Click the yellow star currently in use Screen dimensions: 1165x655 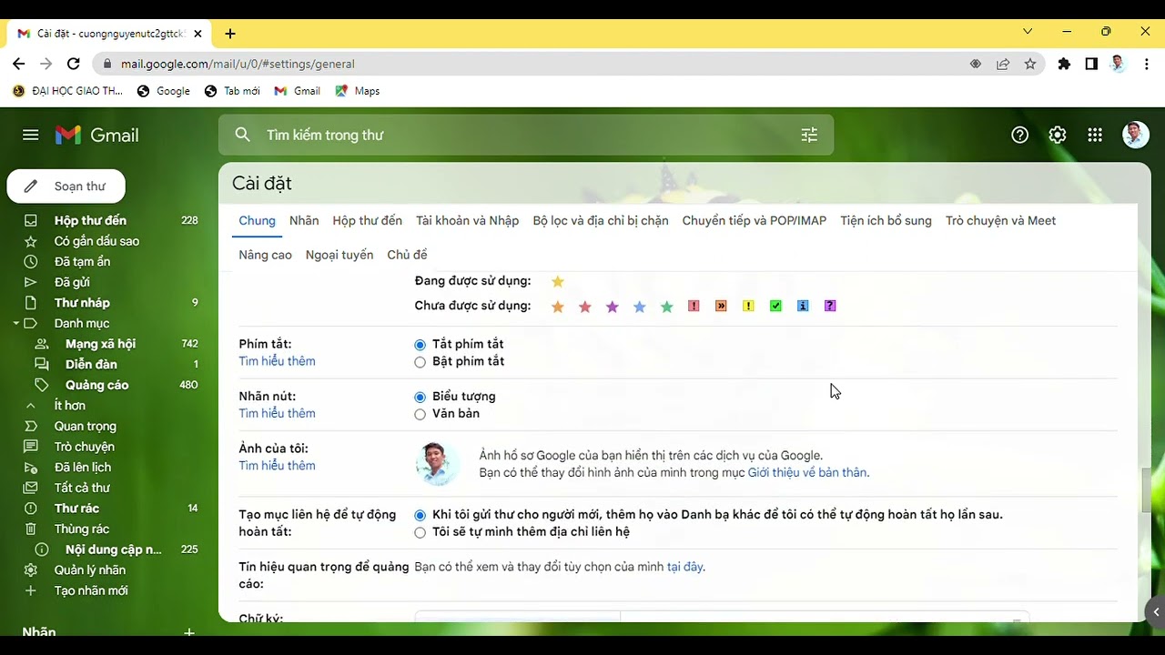[558, 281]
